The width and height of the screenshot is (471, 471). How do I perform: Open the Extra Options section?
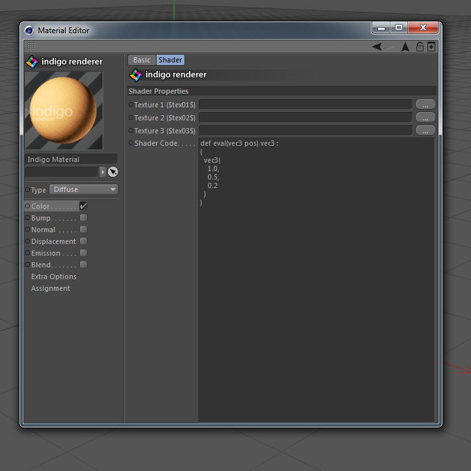pyautogui.click(x=54, y=276)
